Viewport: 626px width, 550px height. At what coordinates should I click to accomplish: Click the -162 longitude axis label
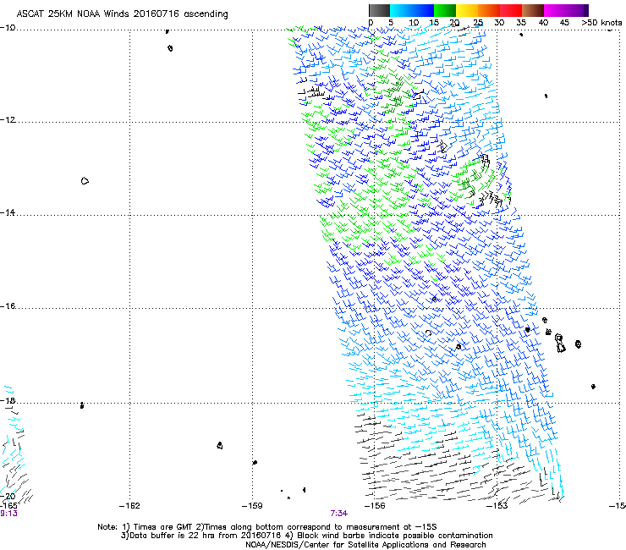coord(129,506)
